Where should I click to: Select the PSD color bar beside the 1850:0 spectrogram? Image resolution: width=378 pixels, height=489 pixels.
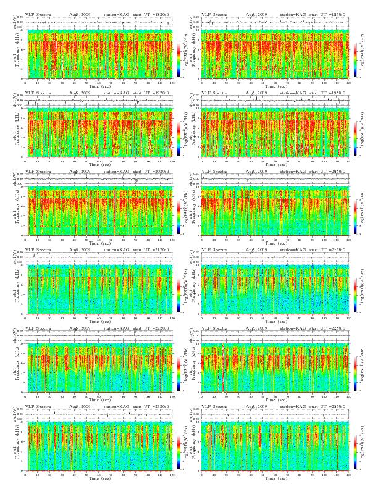(355, 60)
